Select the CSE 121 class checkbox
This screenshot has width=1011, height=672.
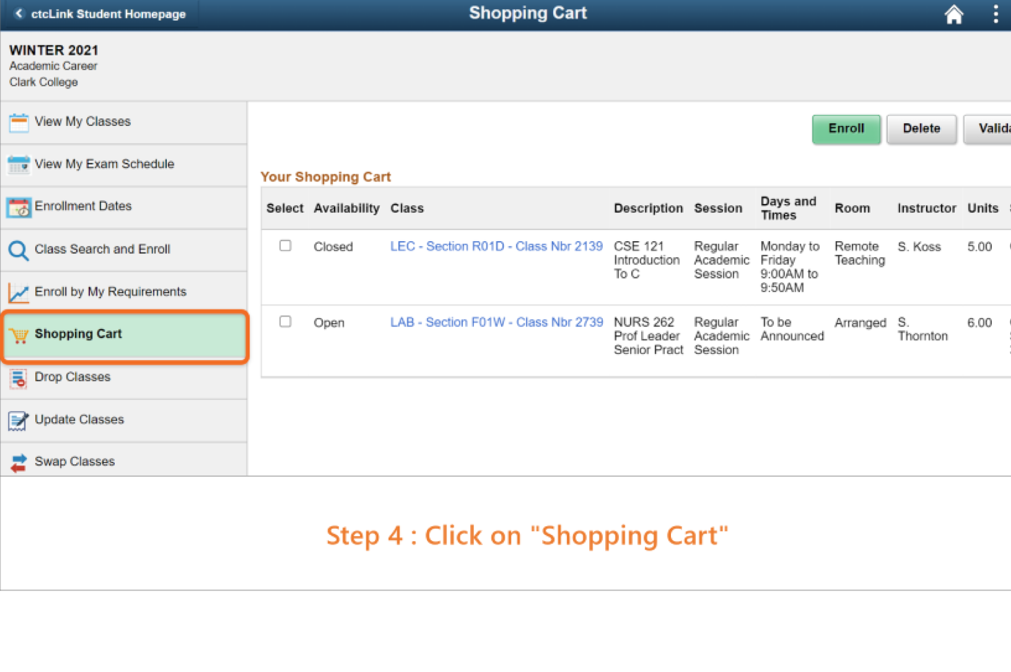click(285, 246)
